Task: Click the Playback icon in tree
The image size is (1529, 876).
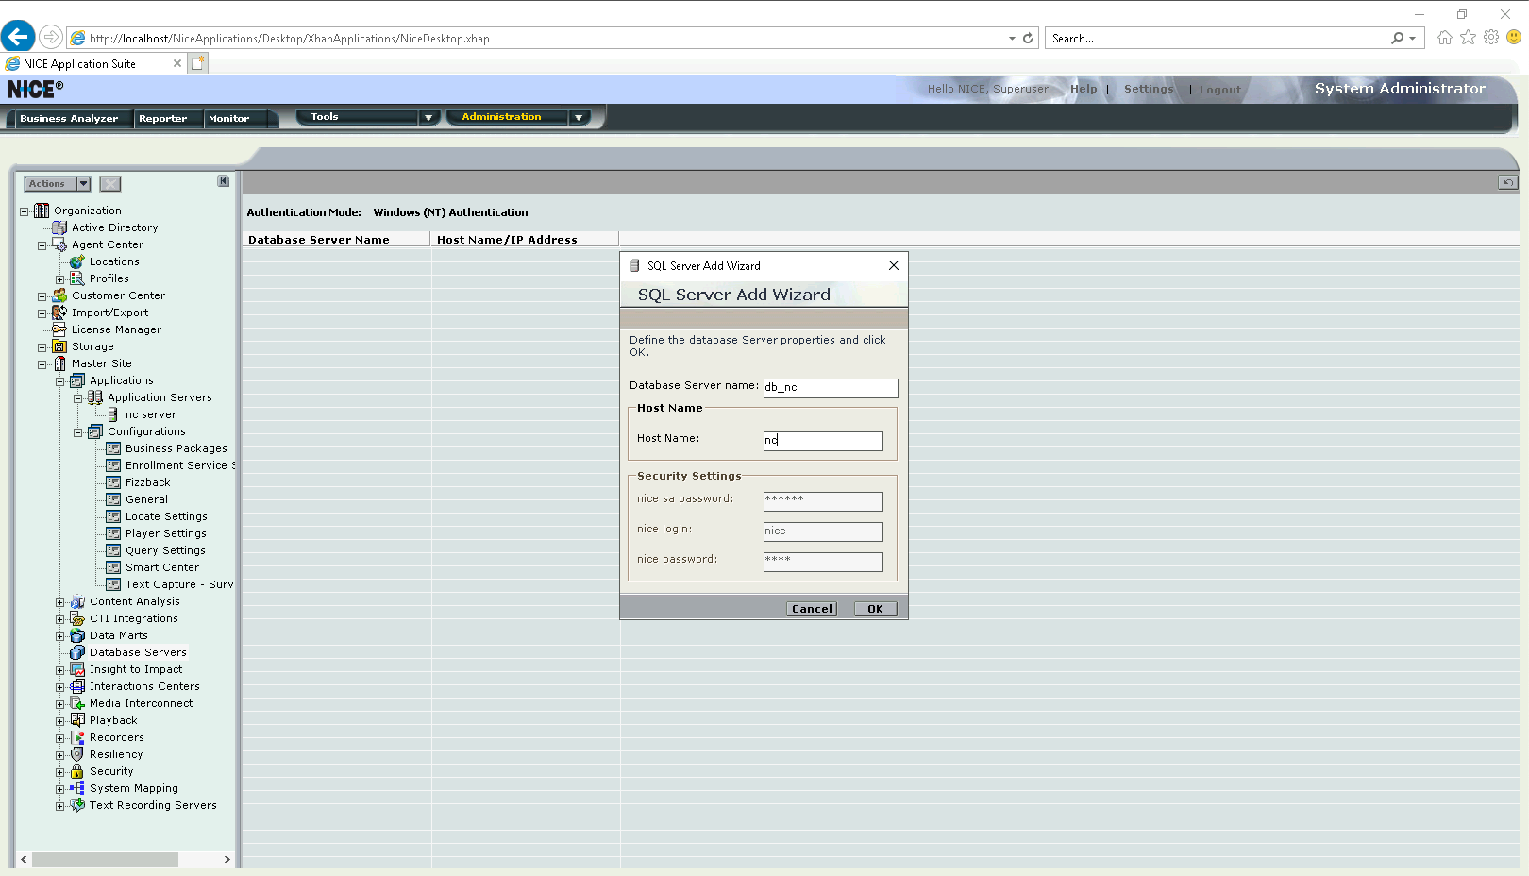Action: pos(77,720)
